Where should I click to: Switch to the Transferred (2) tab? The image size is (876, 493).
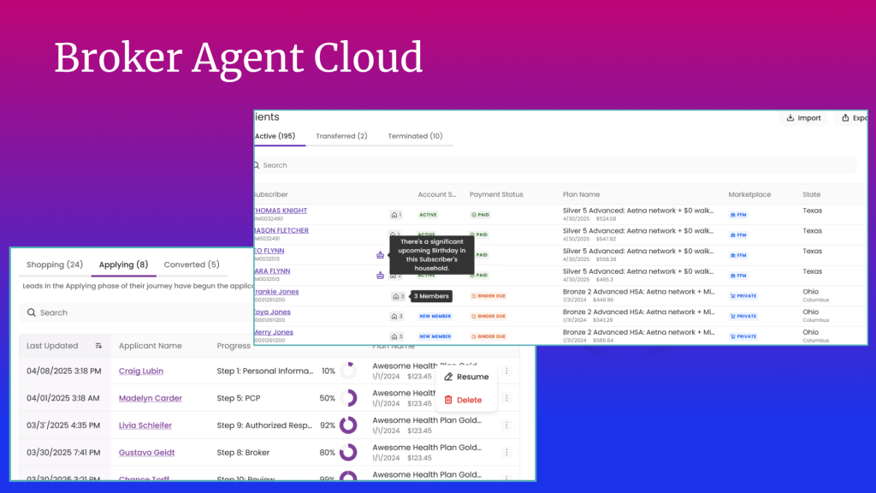[341, 136]
